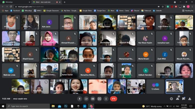Expand the 13 others participant tile
This screenshot has width=195, height=109.
[x=155, y=86]
